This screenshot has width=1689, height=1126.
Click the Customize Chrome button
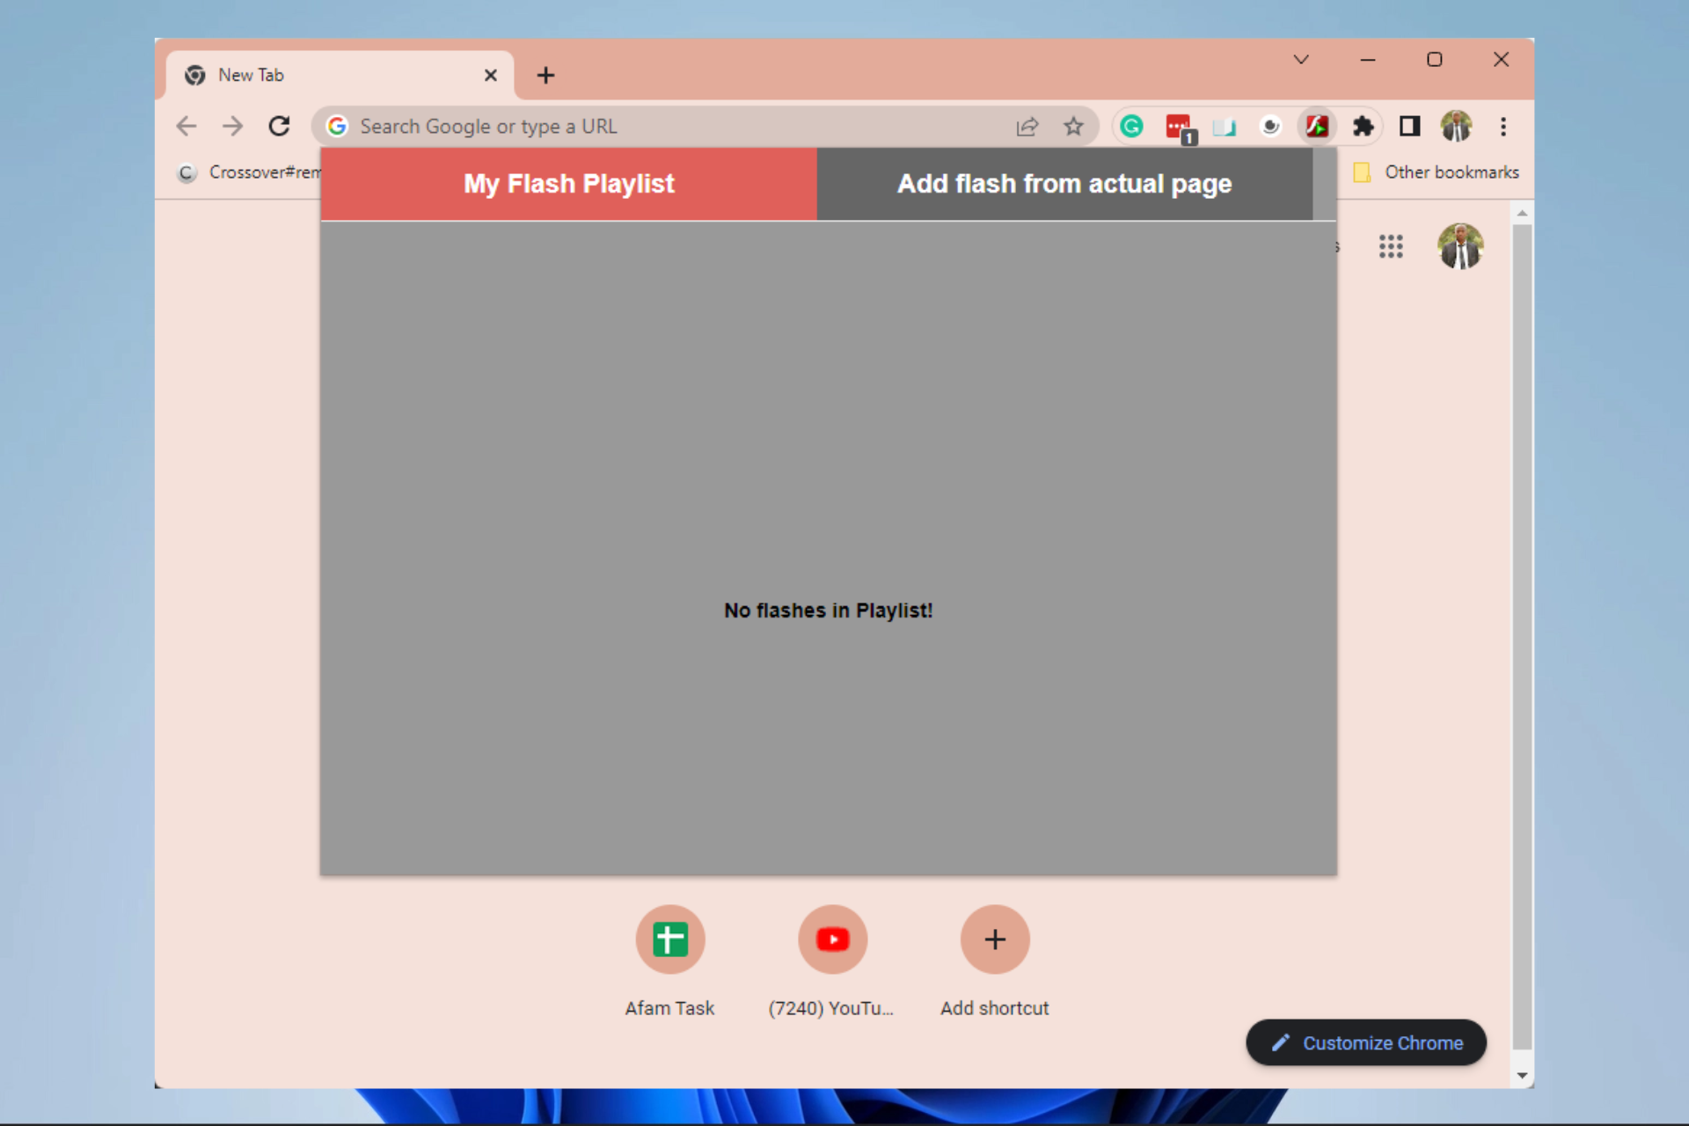coord(1365,1042)
